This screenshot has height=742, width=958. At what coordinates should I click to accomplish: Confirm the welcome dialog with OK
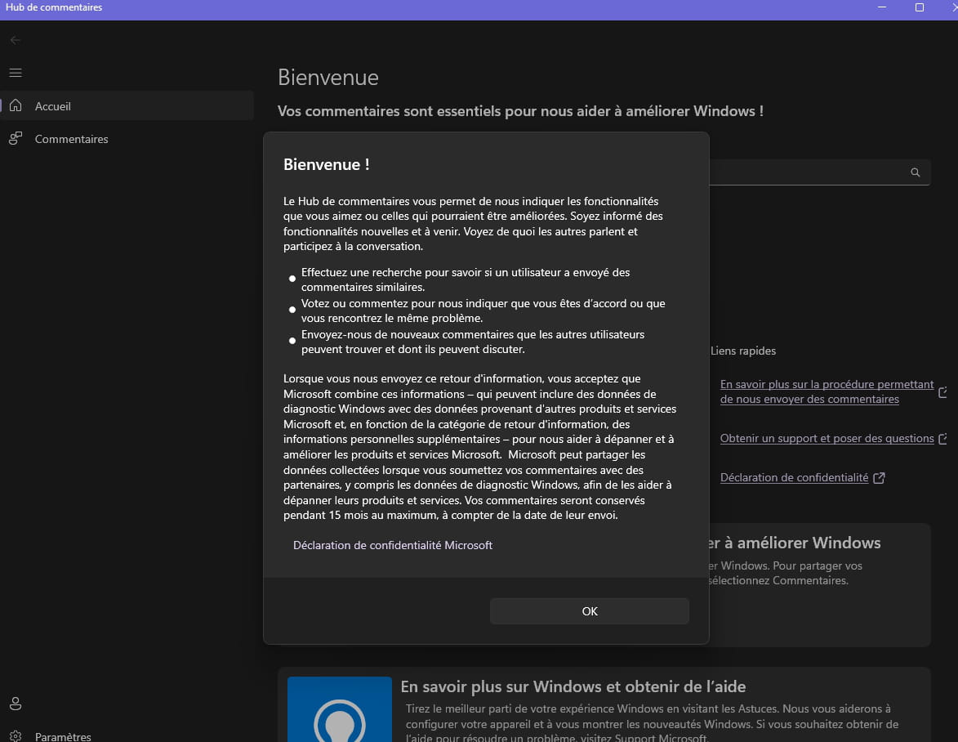pyautogui.click(x=590, y=611)
